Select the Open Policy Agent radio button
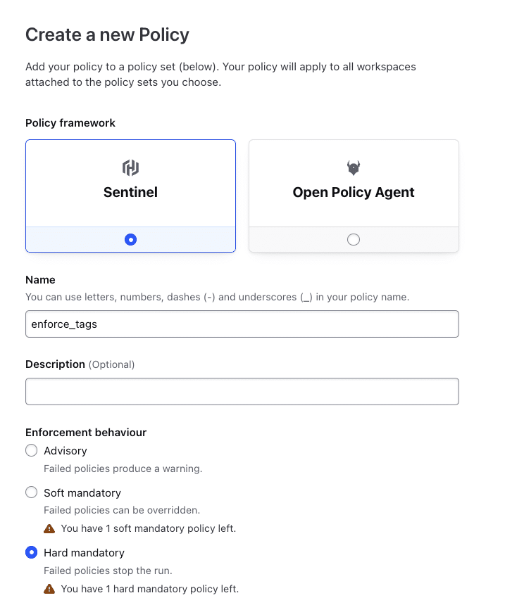Image resolution: width=524 pixels, height=605 pixels. 353,239
